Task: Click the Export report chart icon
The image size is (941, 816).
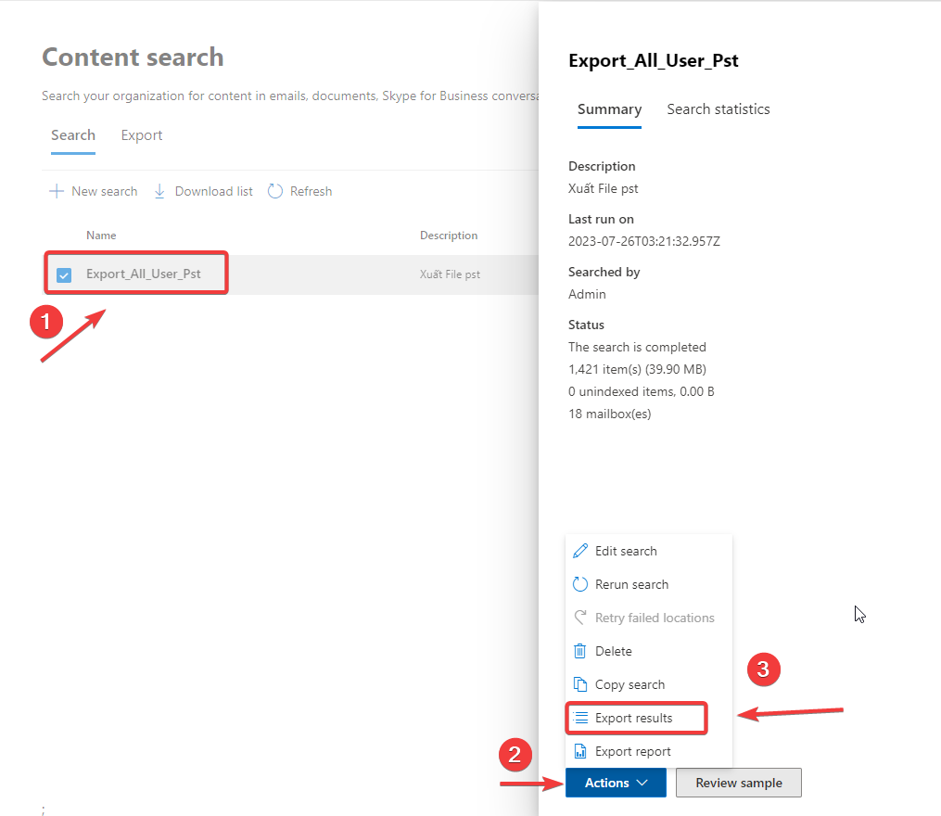Action: 580,751
